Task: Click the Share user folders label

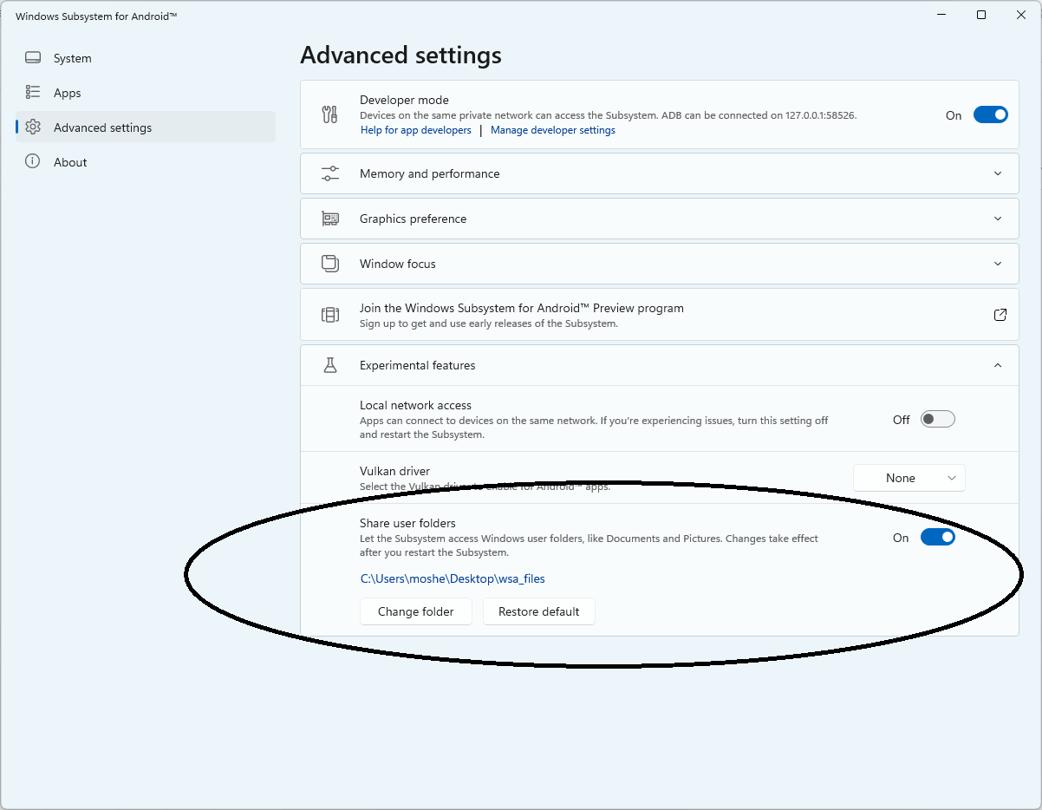Action: tap(407, 523)
